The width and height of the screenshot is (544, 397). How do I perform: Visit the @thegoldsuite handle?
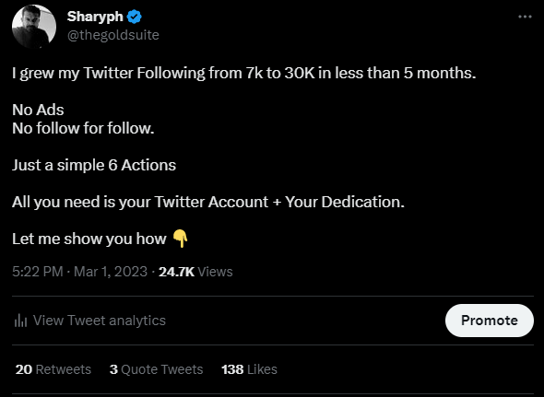pos(113,35)
